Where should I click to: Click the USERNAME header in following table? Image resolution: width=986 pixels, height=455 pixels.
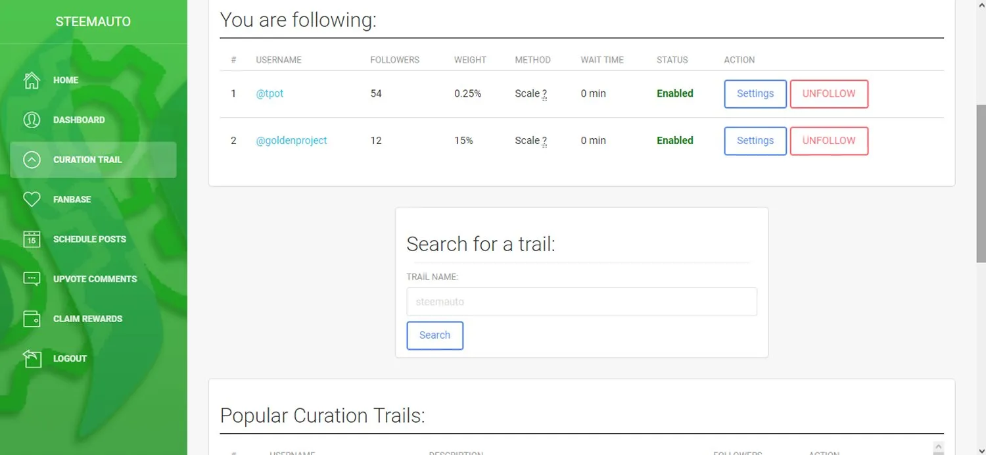coord(279,60)
